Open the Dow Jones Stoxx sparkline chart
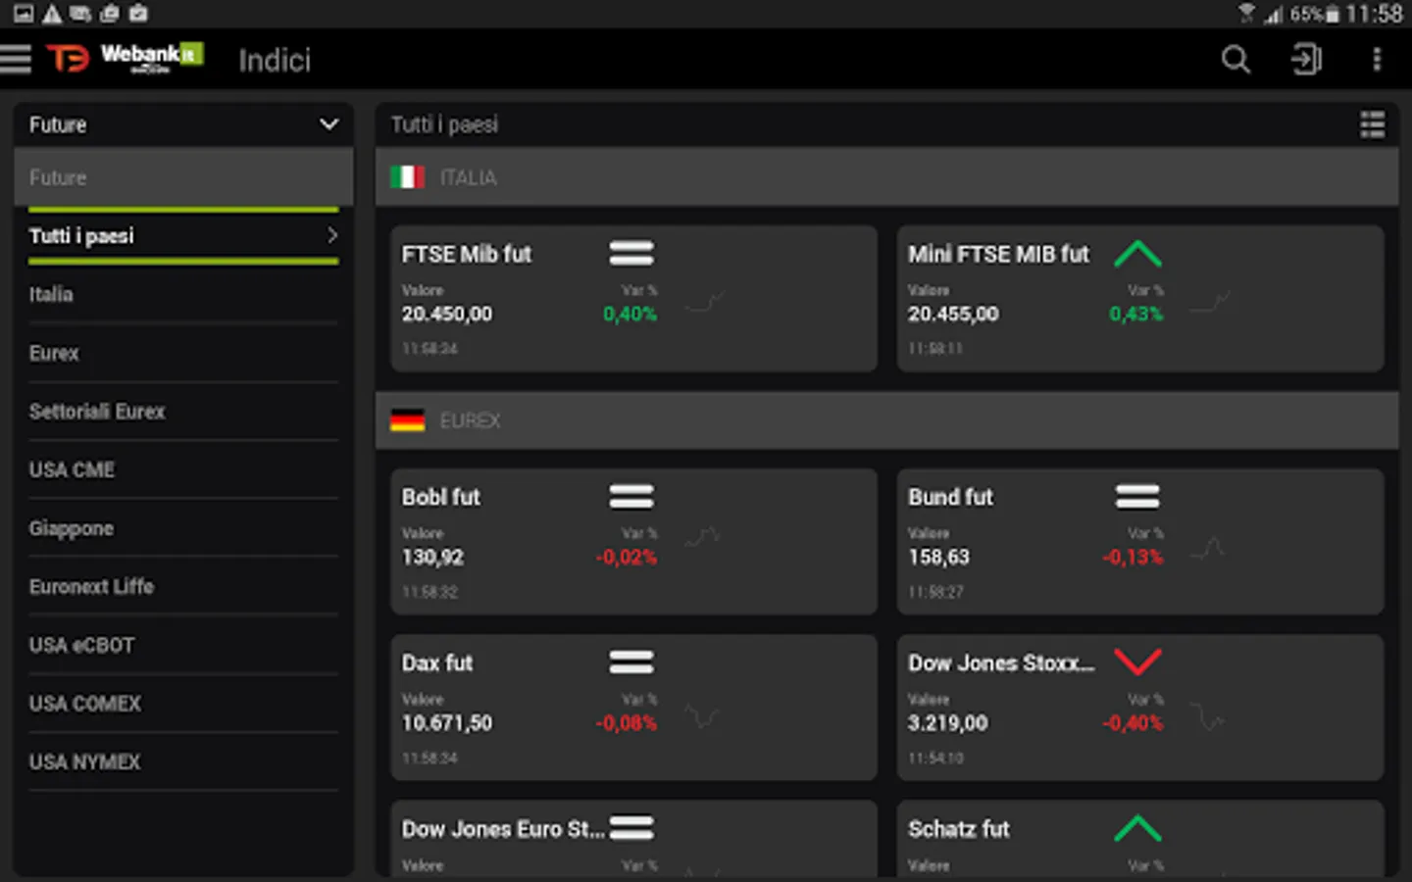This screenshot has height=882, width=1412. point(1208,716)
